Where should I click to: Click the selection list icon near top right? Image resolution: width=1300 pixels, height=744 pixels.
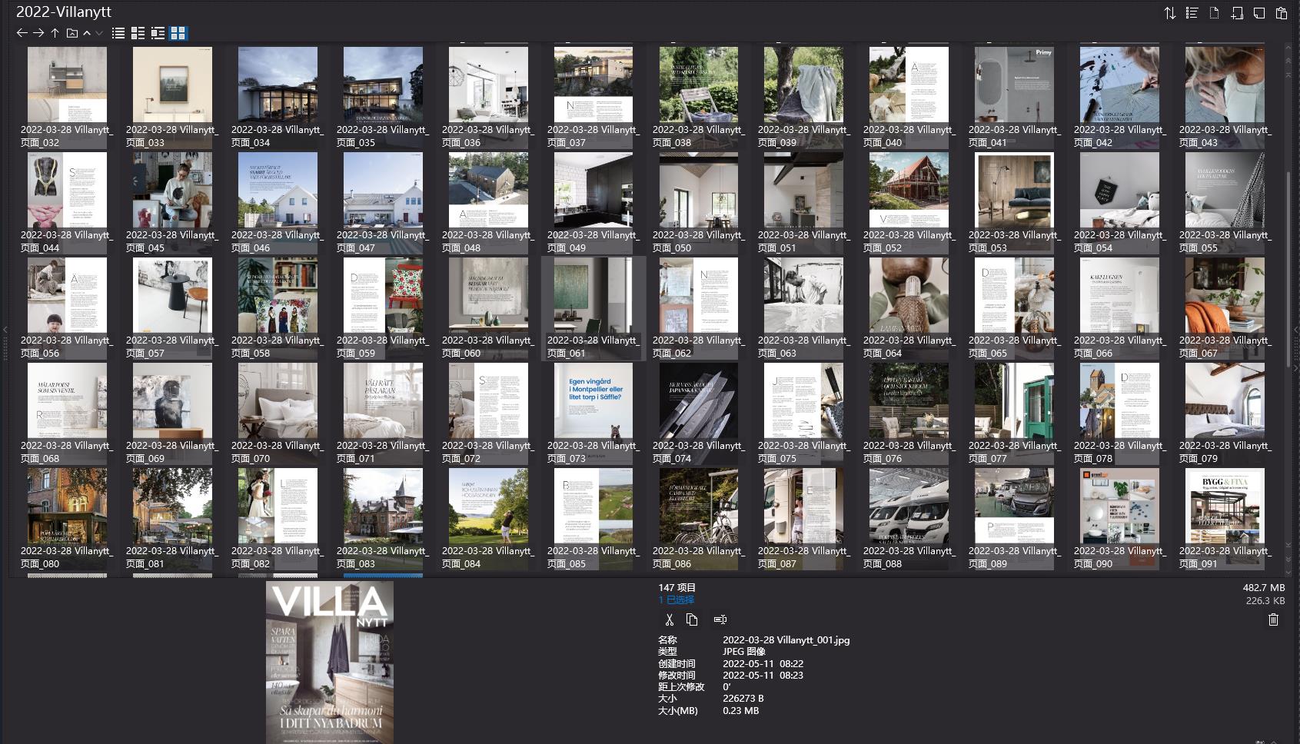point(1193,12)
